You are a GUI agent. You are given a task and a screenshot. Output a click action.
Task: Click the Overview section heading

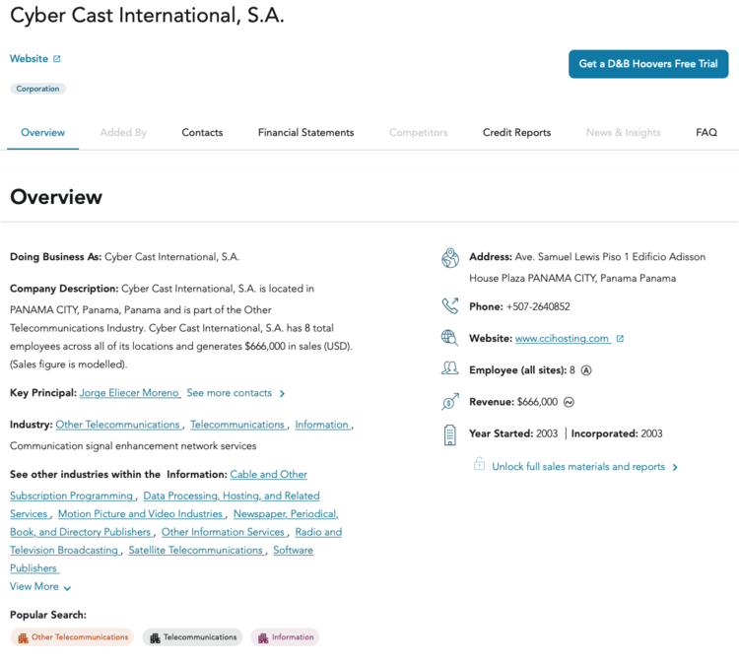click(x=56, y=197)
